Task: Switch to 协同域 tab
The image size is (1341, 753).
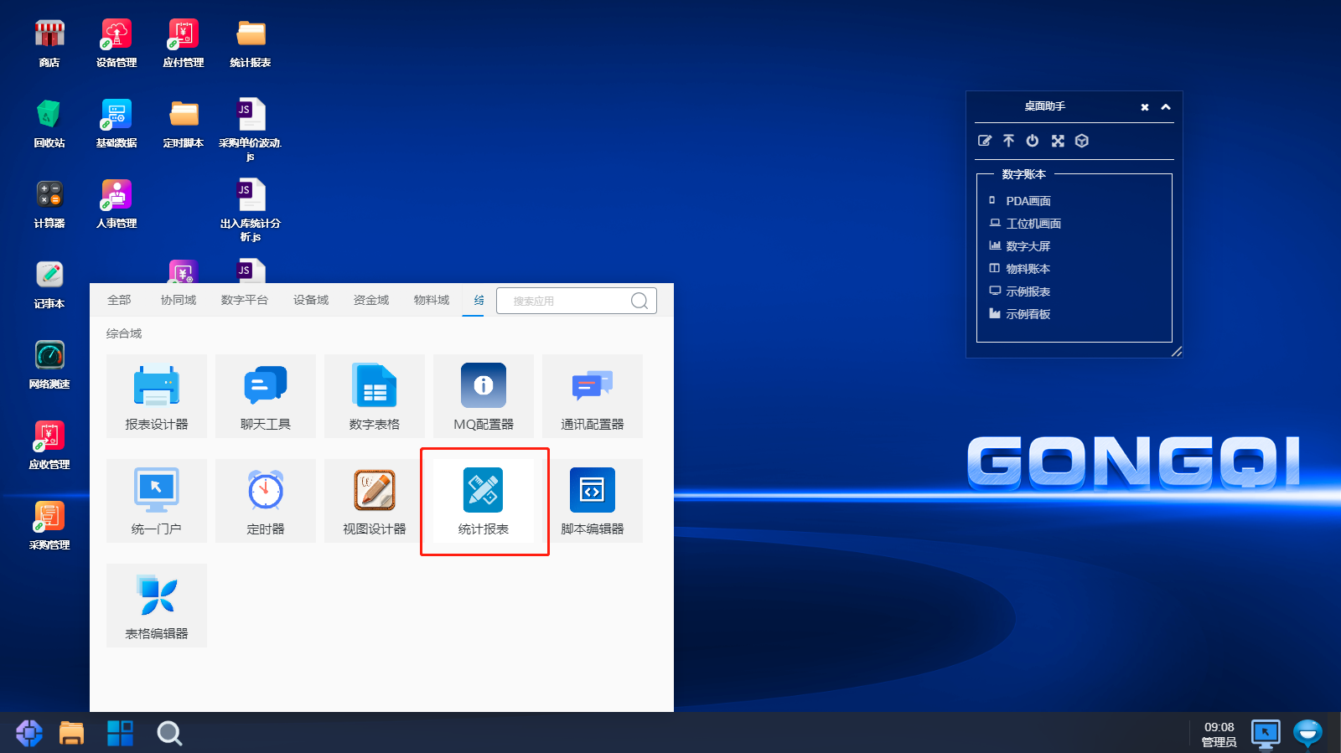Action: tap(179, 300)
